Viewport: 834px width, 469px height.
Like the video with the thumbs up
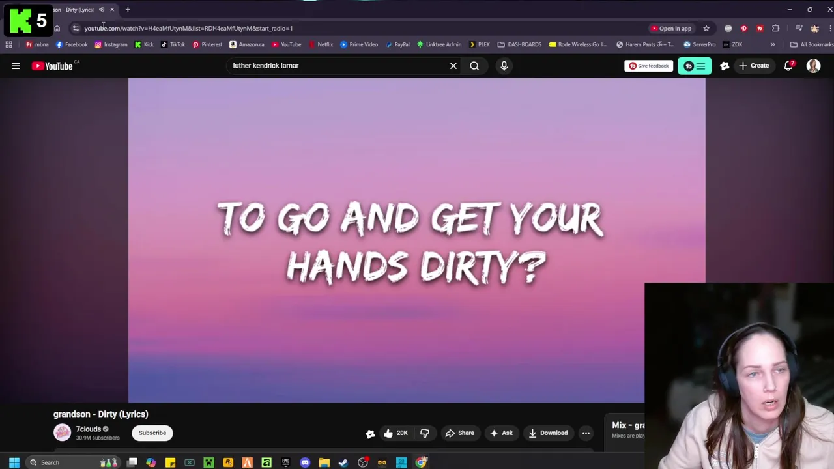click(x=395, y=433)
